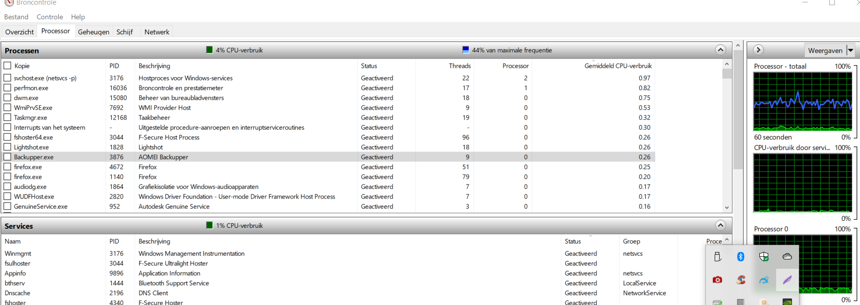The height and width of the screenshot is (305, 860).
Task: Click 'Interrupts van het systeem' row
Action: coord(328,127)
